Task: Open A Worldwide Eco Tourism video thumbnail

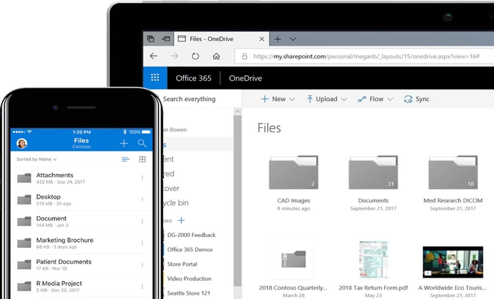Action: (x=453, y=262)
